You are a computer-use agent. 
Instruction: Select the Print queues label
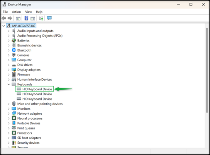click(x=26, y=128)
